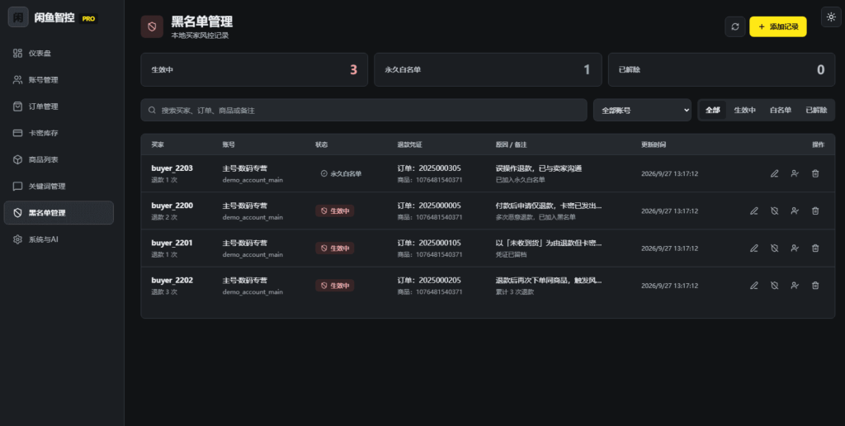Click order number 2025000005
Screen dimensions: 845x426
(440, 206)
